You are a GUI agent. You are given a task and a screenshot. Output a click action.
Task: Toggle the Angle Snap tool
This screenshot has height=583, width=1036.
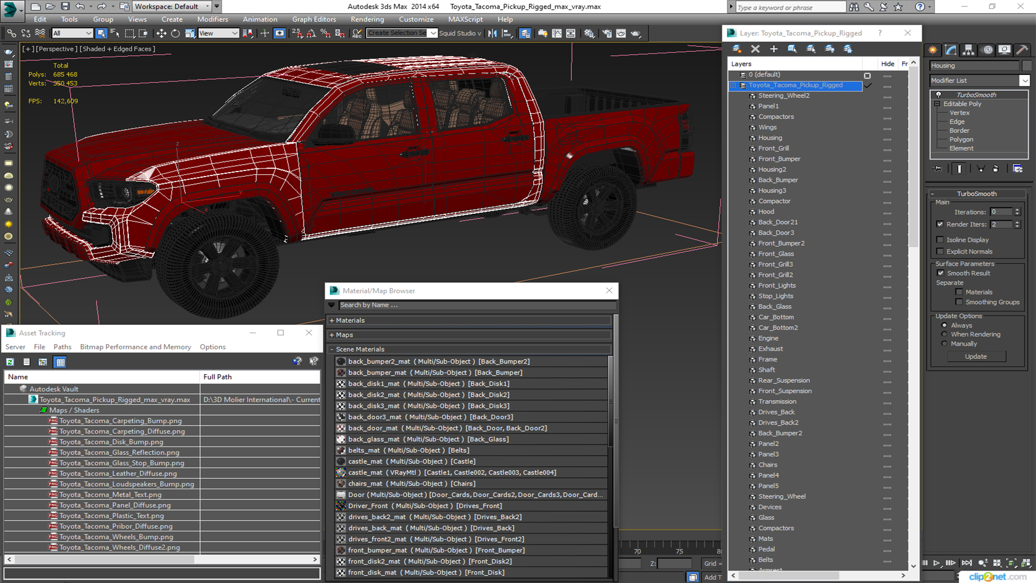[311, 33]
